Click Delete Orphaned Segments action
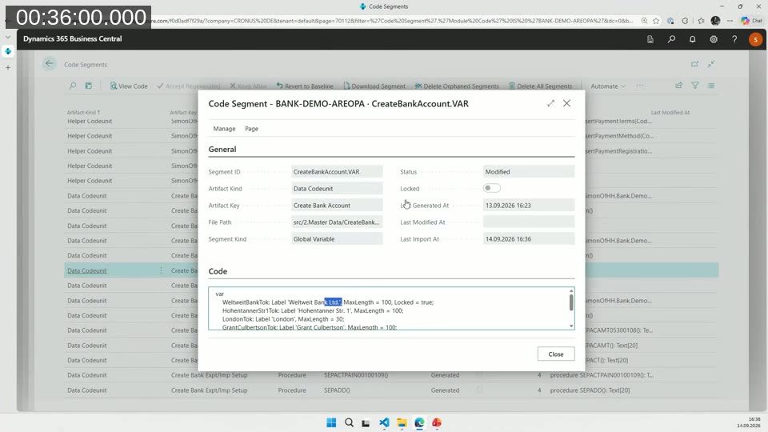The image size is (768, 432). click(457, 86)
